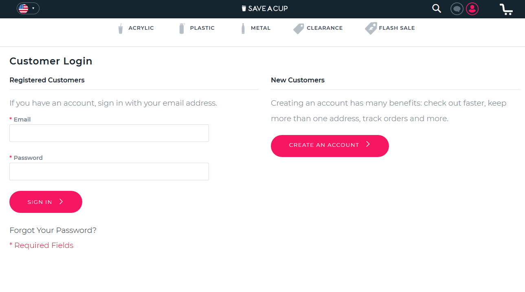Open the Metal category
Viewport: 525px width, 292px height.
click(261, 28)
